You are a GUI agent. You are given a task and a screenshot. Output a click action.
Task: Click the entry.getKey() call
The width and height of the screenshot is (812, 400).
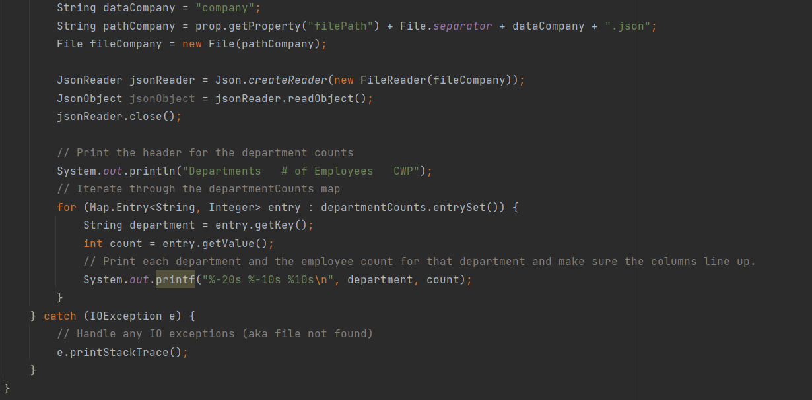261,225
